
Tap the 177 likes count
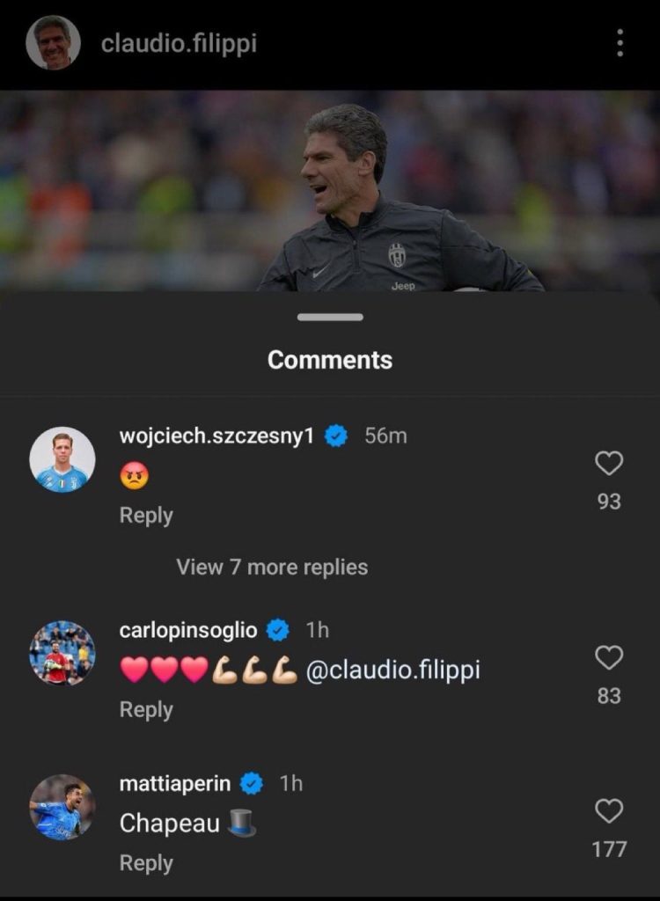point(609,849)
